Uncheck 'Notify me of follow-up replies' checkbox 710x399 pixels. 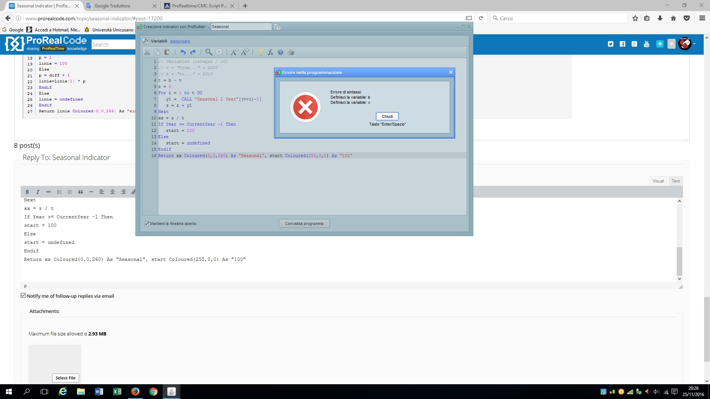23,296
